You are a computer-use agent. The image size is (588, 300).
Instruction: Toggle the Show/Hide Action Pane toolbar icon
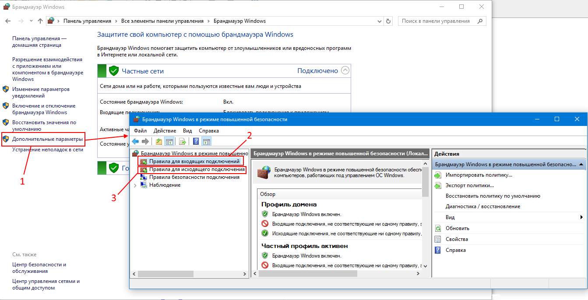(x=207, y=141)
